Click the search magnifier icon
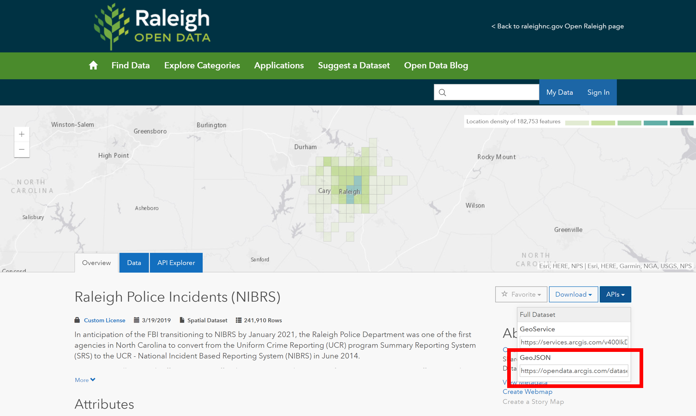The width and height of the screenshot is (696, 416). point(443,93)
